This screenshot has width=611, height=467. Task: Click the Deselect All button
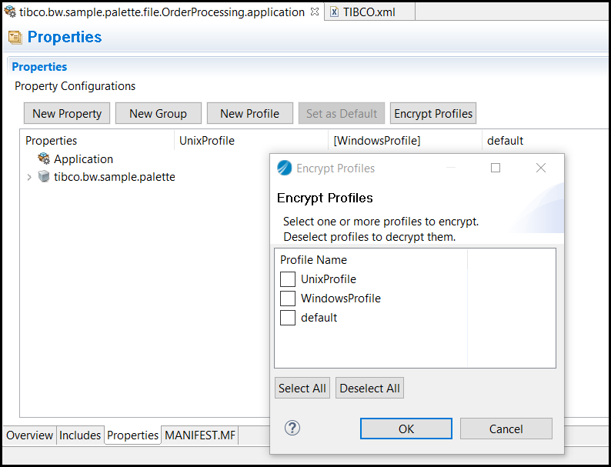[369, 388]
